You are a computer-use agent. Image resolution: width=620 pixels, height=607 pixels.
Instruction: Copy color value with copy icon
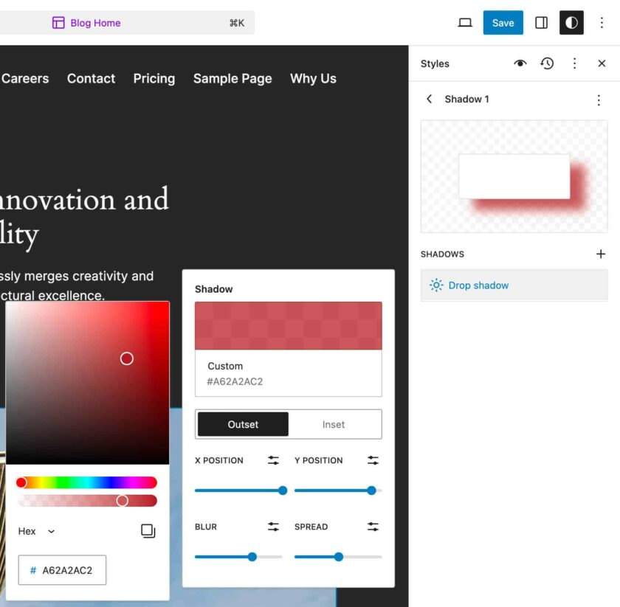pyautogui.click(x=148, y=531)
